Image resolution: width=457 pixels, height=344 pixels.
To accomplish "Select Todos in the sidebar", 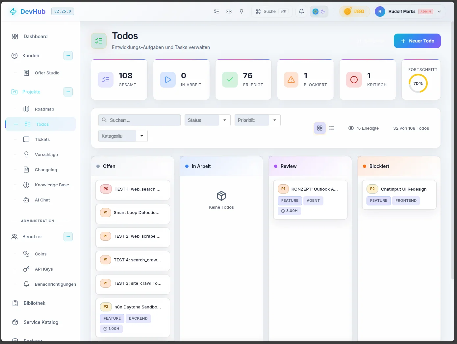I will [x=41, y=124].
